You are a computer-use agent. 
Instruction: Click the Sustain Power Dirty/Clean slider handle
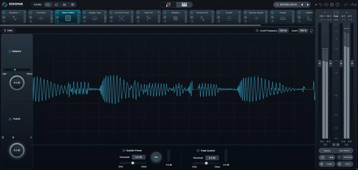click(132, 163)
